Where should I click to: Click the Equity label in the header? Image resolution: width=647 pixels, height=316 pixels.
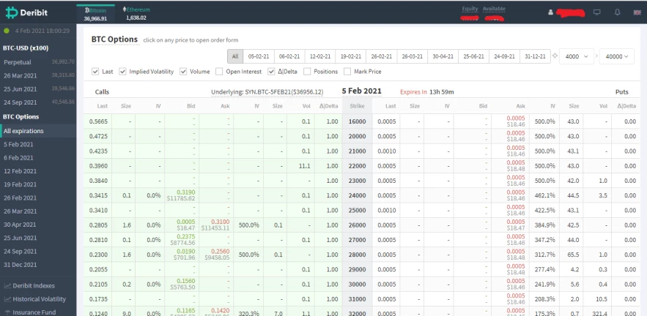(470, 9)
